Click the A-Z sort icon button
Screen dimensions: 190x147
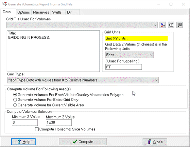click(x=162, y=25)
